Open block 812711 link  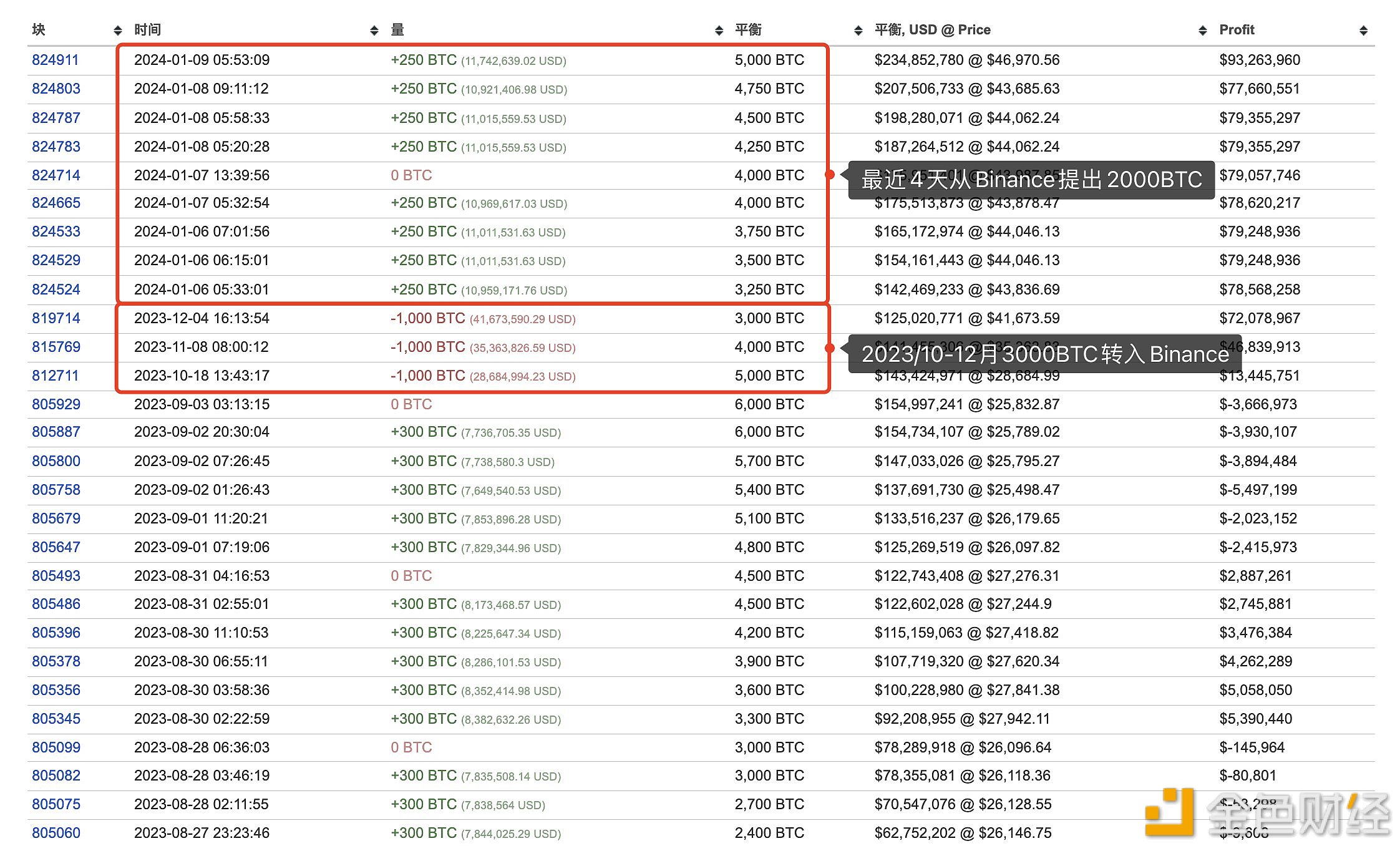point(56,376)
